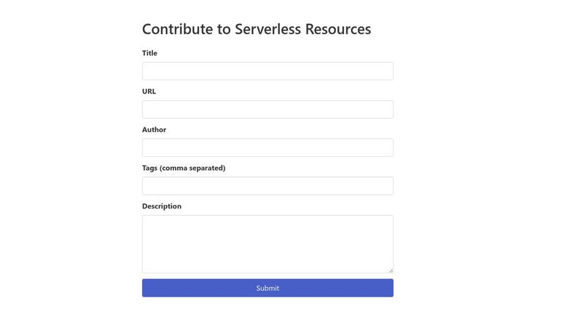Click the word 'Serverless' in the heading

[x=267, y=29]
